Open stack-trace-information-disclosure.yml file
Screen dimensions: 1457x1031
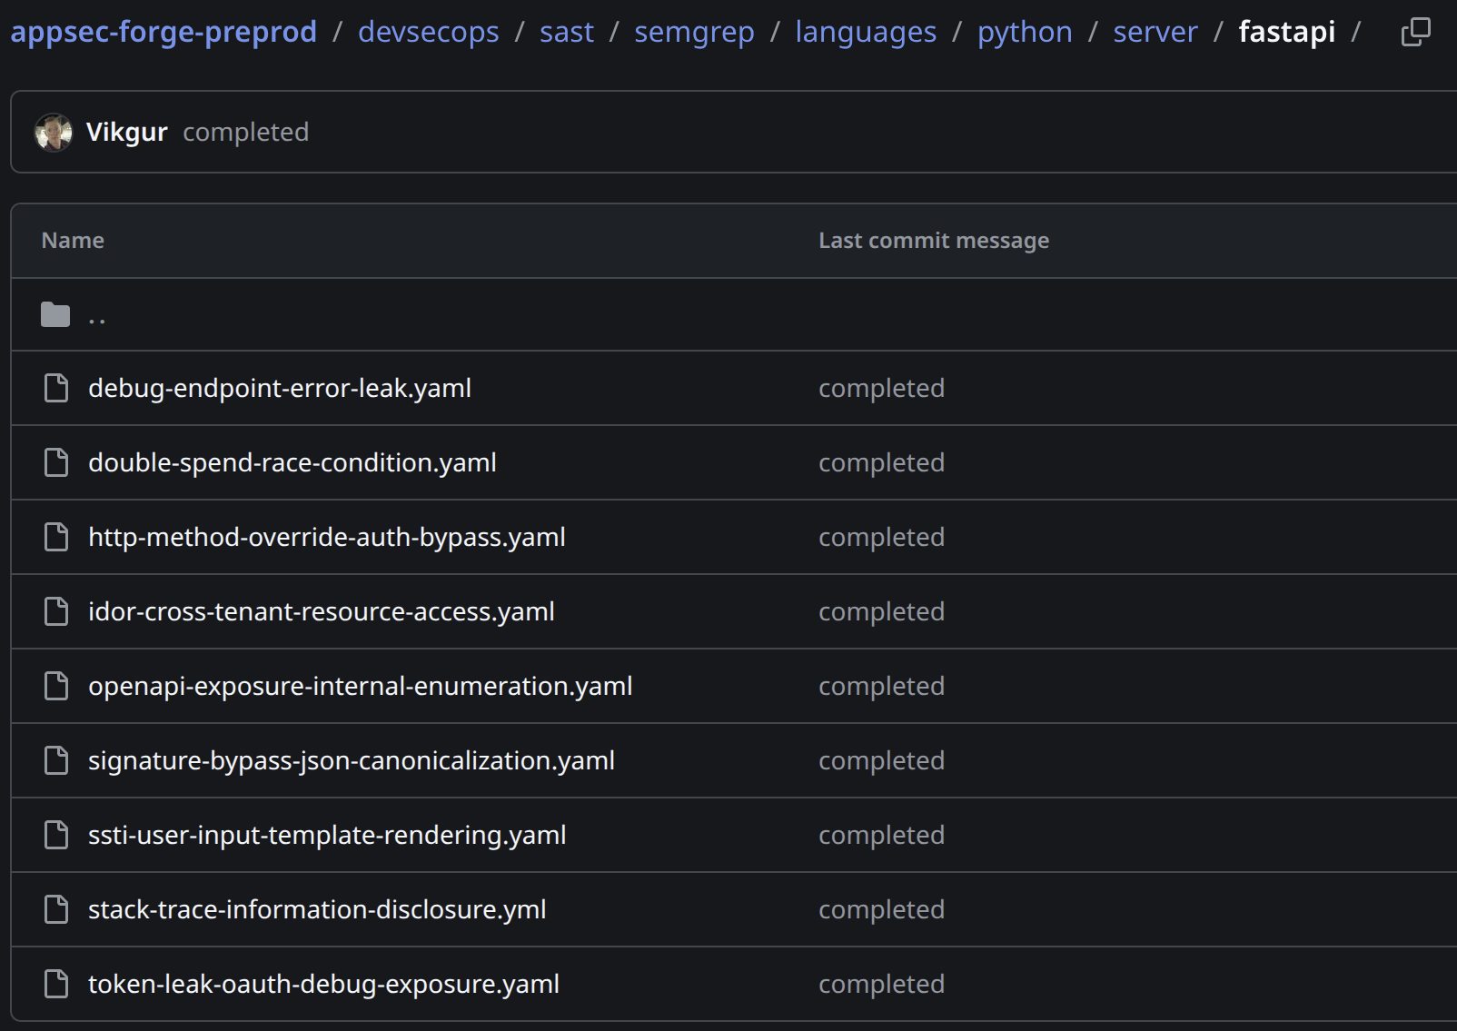[317, 909]
